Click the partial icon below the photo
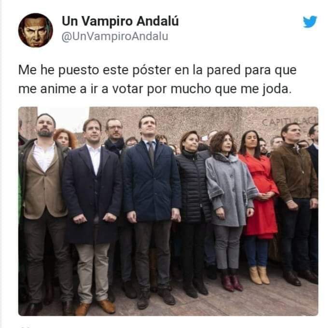 click(25, 326)
